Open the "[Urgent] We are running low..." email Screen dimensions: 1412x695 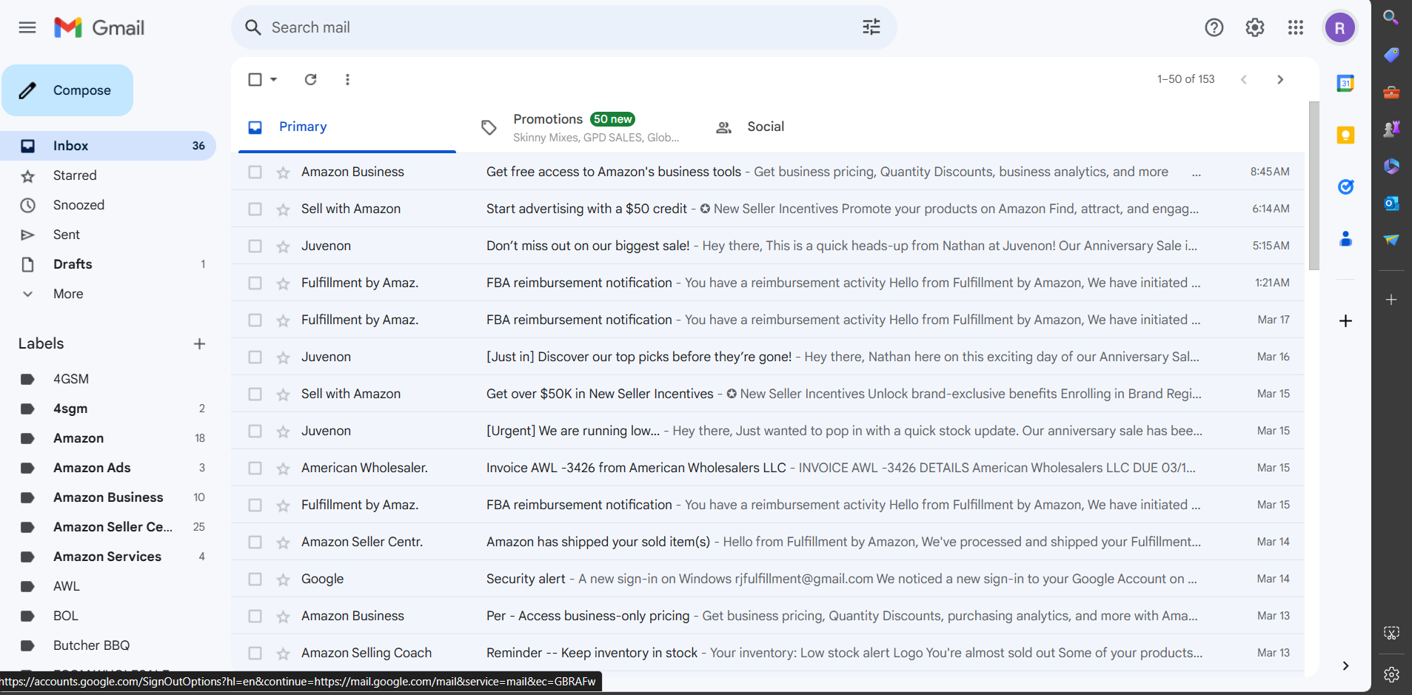[x=768, y=431]
